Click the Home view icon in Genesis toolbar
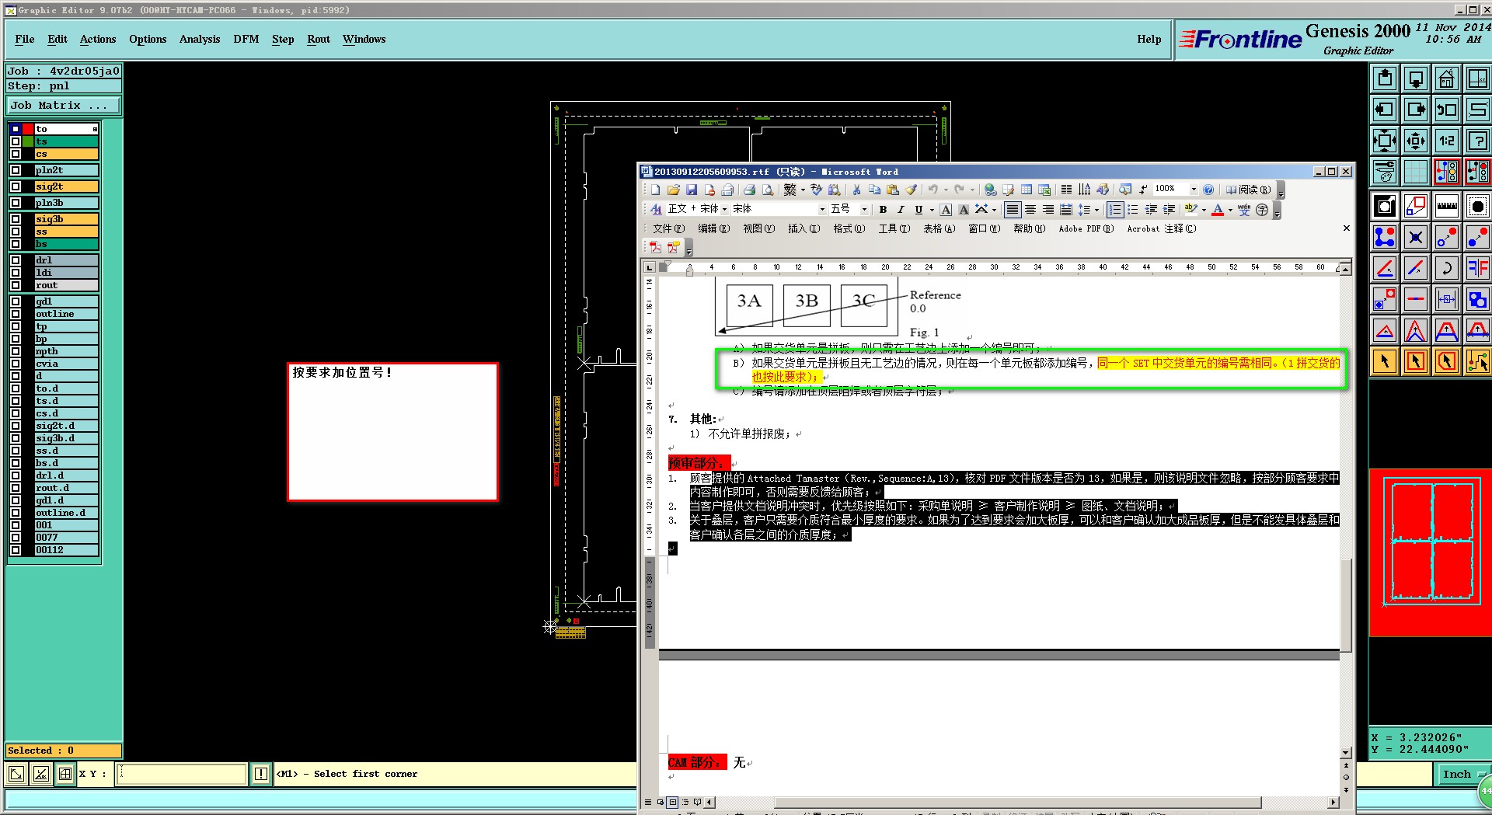The image size is (1492, 815). point(1446,78)
